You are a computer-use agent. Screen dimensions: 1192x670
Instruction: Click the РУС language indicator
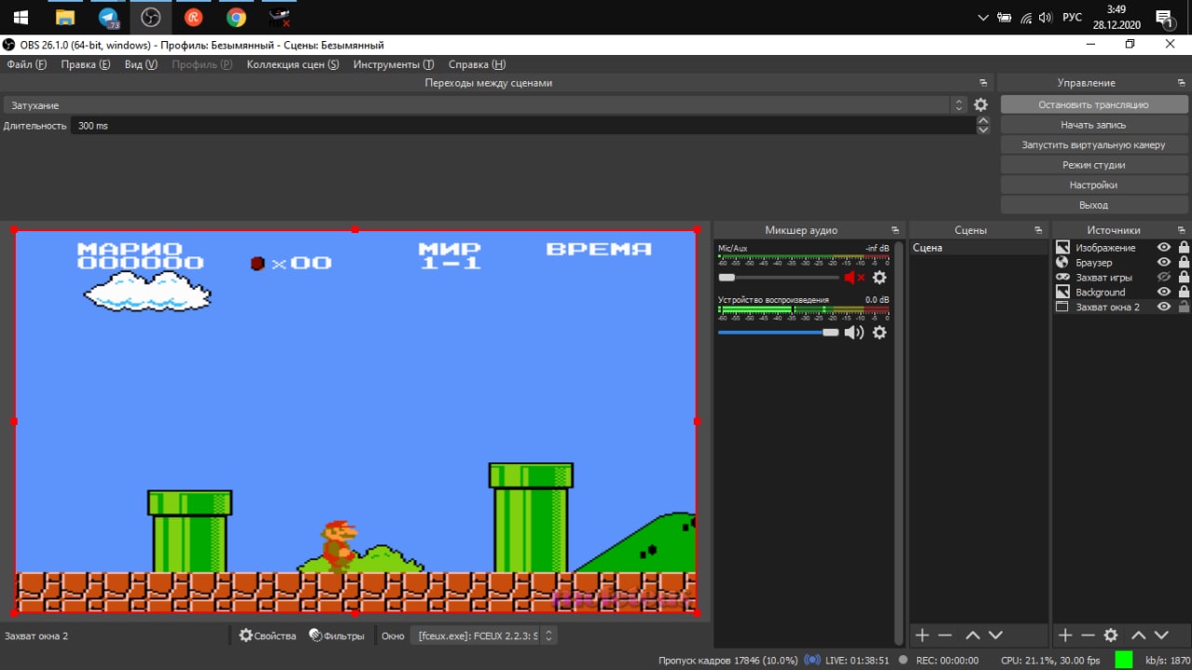coord(1072,17)
